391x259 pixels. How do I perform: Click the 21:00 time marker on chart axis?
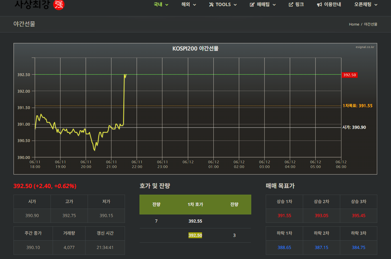[111, 164]
